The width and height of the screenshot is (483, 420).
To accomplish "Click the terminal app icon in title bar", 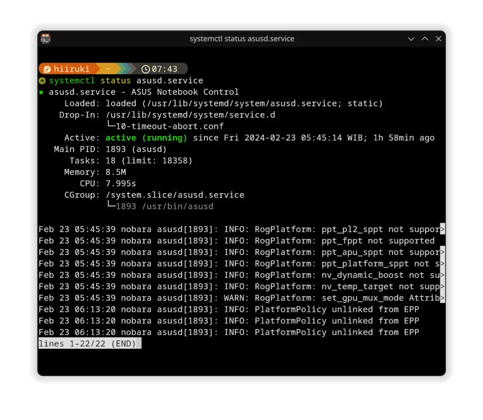I will click(45, 39).
